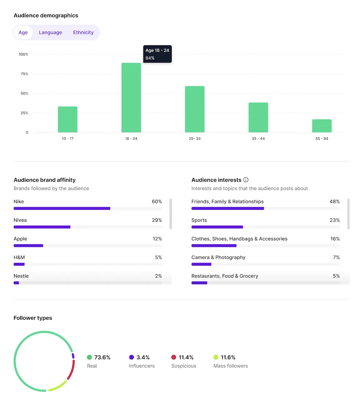Image resolution: width=356 pixels, height=403 pixels.
Task: Click the Nivea brand affinity label
Action: 20,220
